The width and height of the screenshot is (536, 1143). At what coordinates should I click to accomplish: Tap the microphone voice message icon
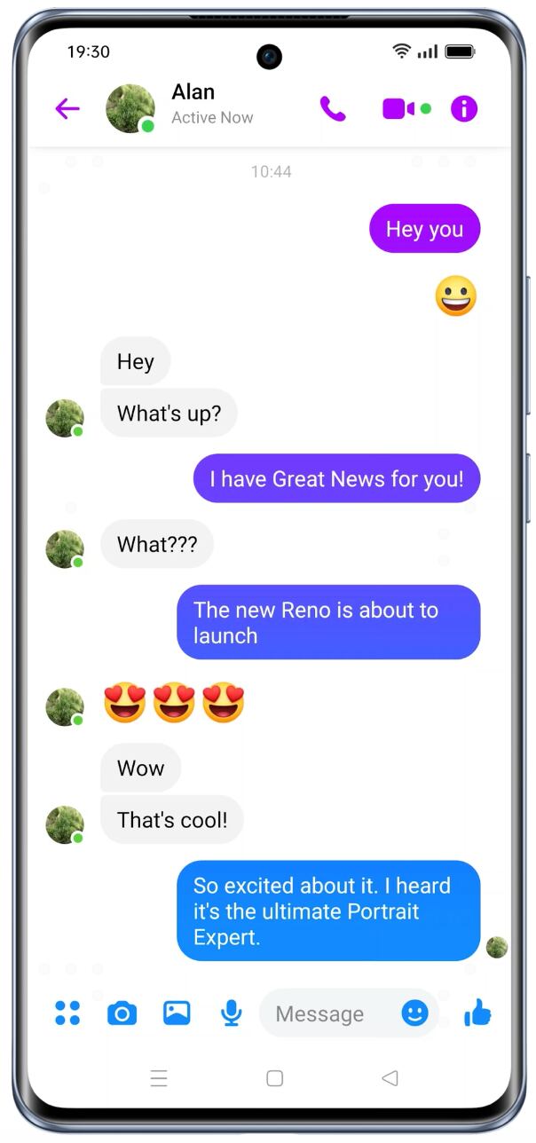click(232, 1013)
